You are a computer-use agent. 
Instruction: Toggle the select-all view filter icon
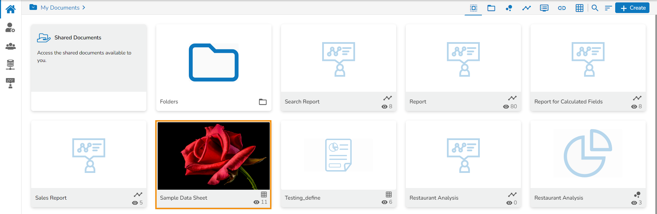tap(473, 8)
